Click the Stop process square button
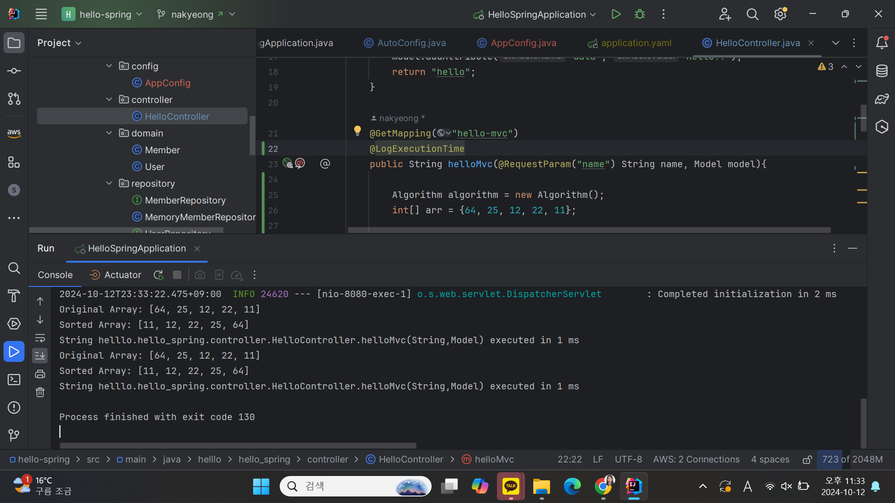The height and width of the screenshot is (503, 895). point(177,275)
